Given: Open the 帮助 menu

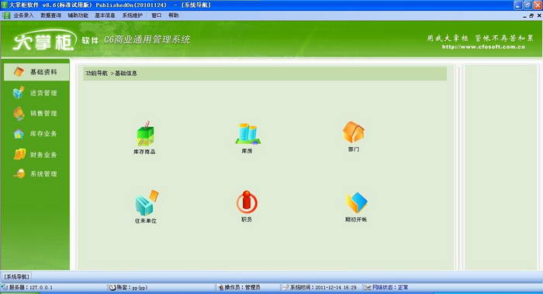Looking at the screenshot, I should coord(174,15).
